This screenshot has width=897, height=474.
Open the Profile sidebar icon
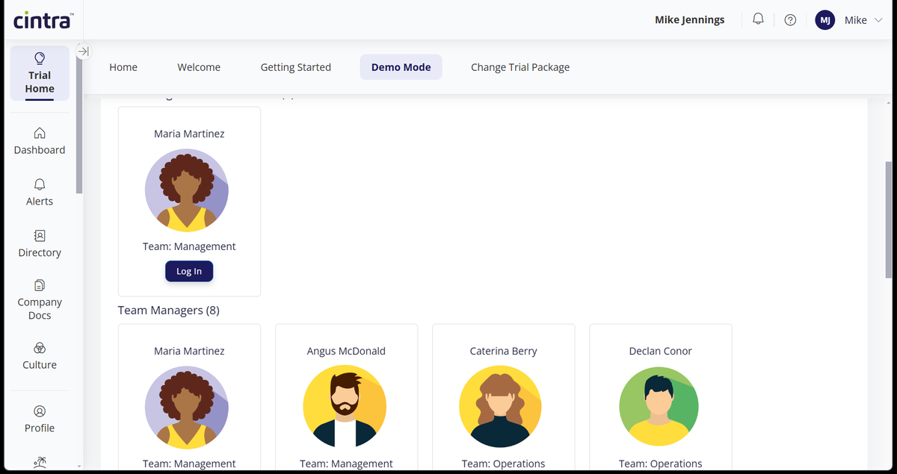click(39, 420)
